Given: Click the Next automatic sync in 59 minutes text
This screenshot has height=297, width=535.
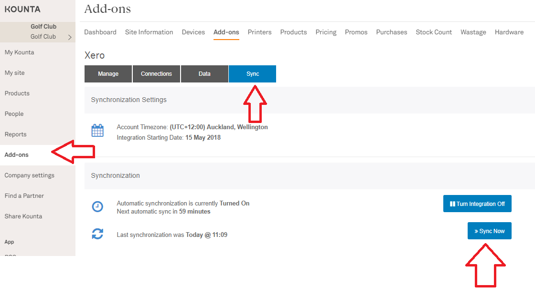Looking at the screenshot, I should point(163,212).
